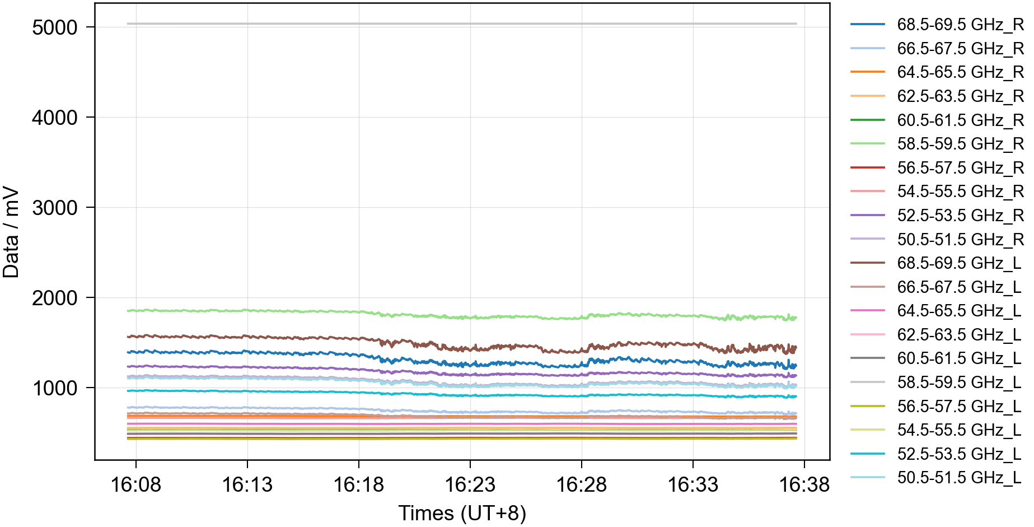This screenshot has width=1034, height=527.
Task: Choose the 56.5-57.5 GHz_L legend label
Action: tap(958, 406)
